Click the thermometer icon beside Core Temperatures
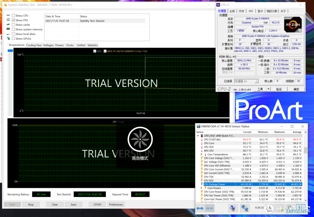314x217 pixels. (205, 155)
